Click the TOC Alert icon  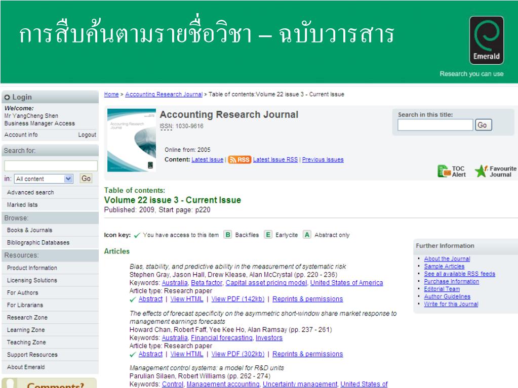click(444, 171)
